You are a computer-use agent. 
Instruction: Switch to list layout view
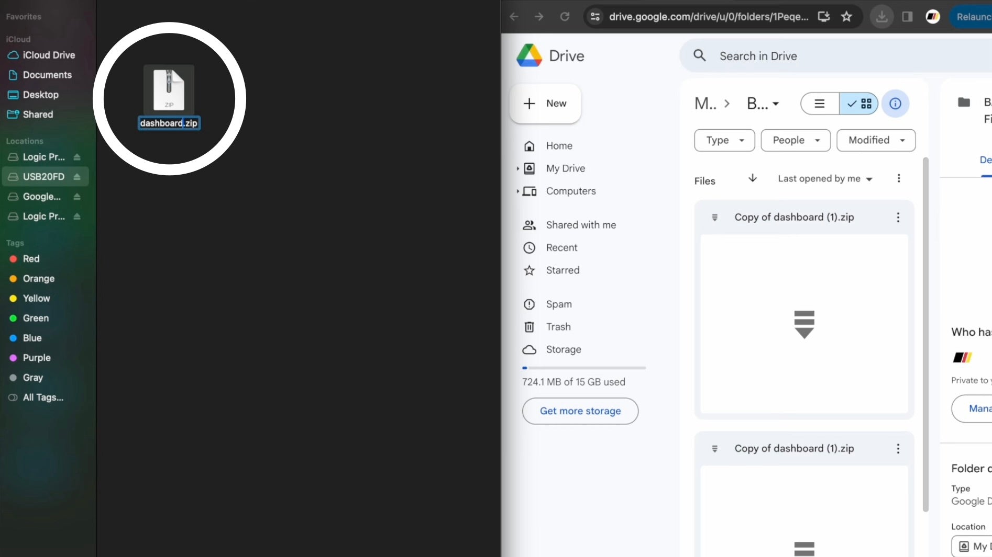click(x=820, y=104)
